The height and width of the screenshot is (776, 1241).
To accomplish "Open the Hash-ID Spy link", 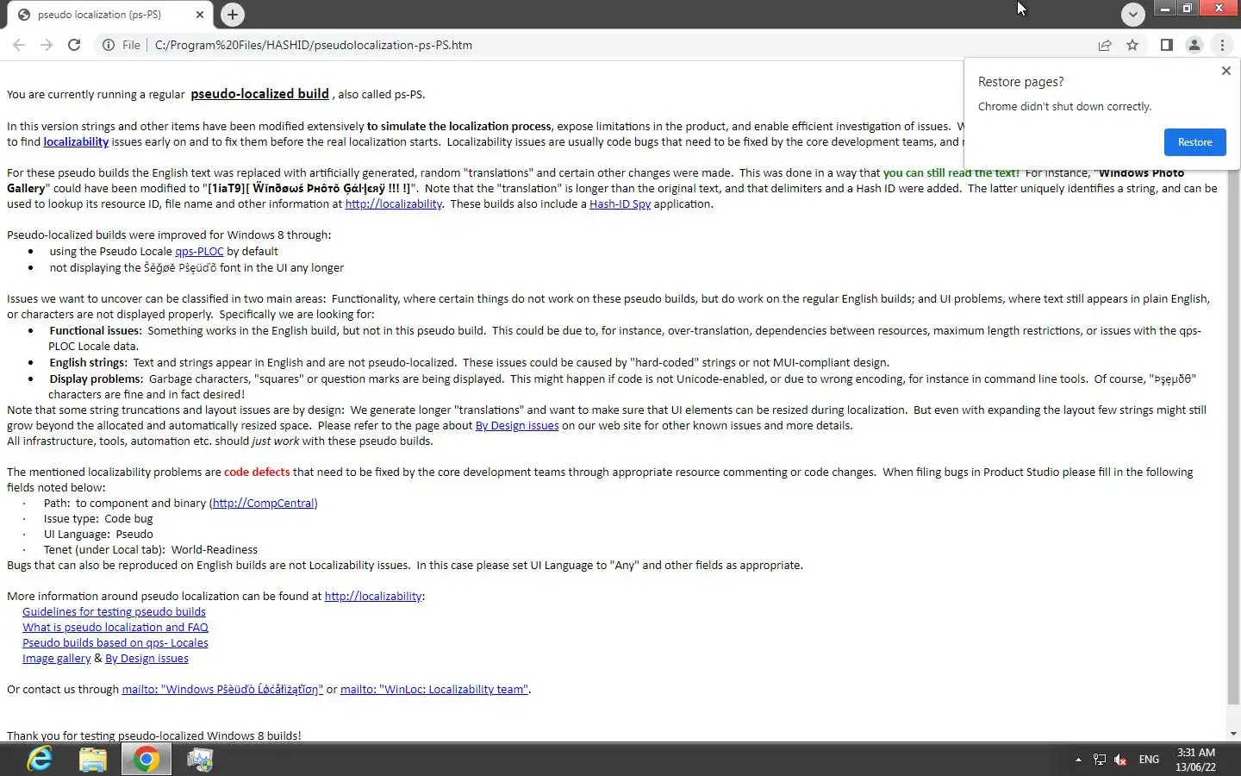I will (x=620, y=203).
